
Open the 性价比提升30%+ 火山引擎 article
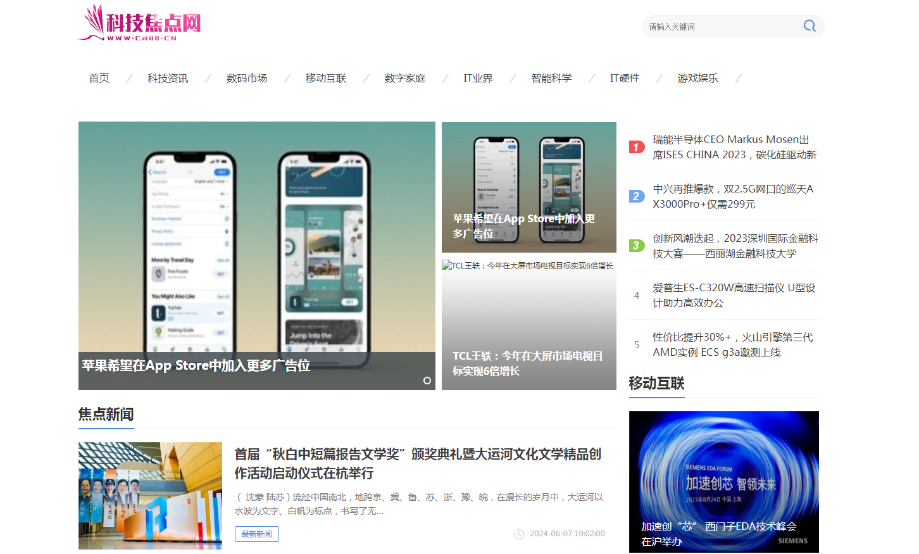pyautogui.click(x=733, y=344)
